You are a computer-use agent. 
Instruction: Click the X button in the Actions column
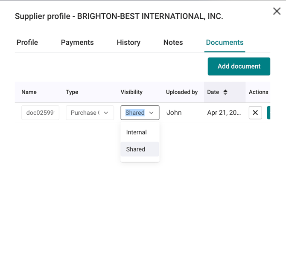pyautogui.click(x=255, y=113)
